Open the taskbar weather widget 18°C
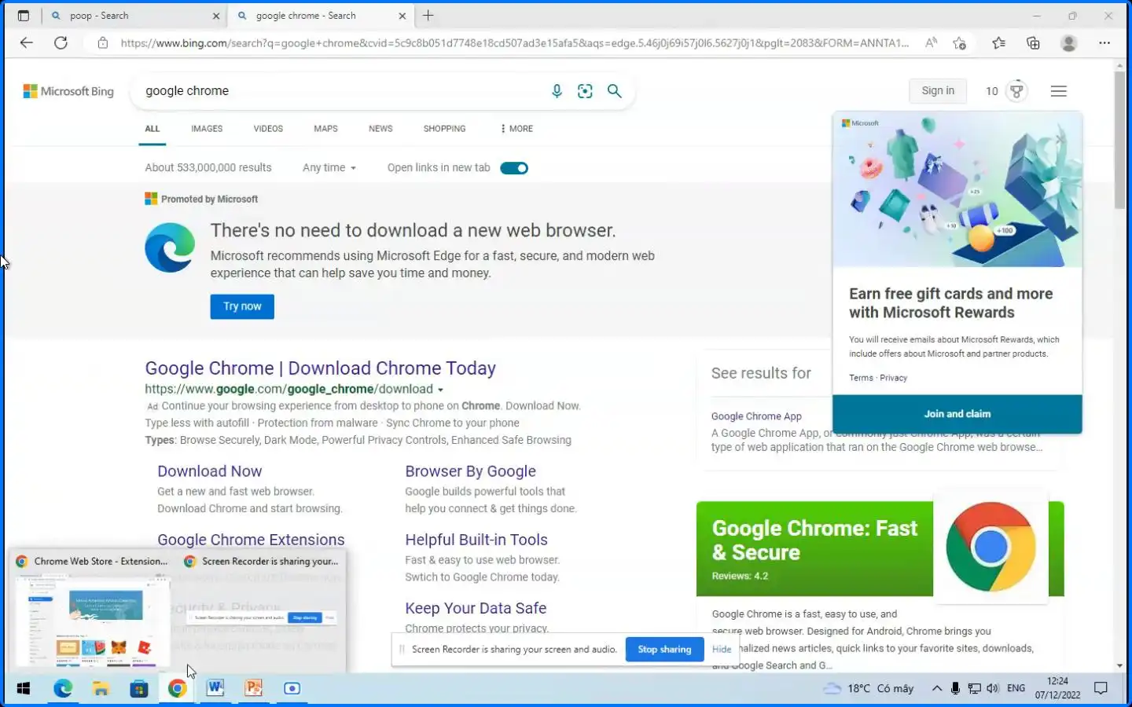1132x707 pixels. [869, 688]
